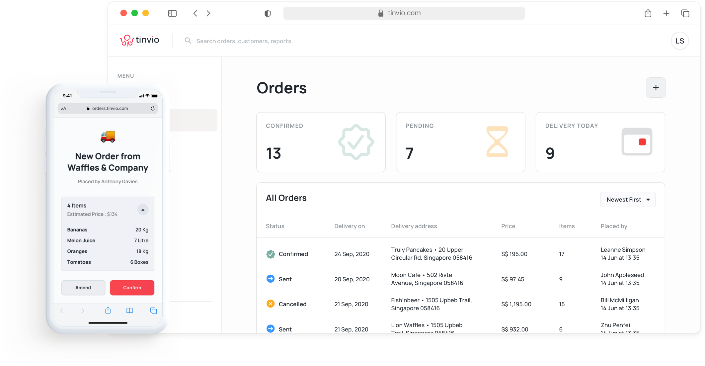Screen dimensions: 705x366
Task: Click the Cancelled status icon for Fish'nbeer
Action: tap(271, 304)
